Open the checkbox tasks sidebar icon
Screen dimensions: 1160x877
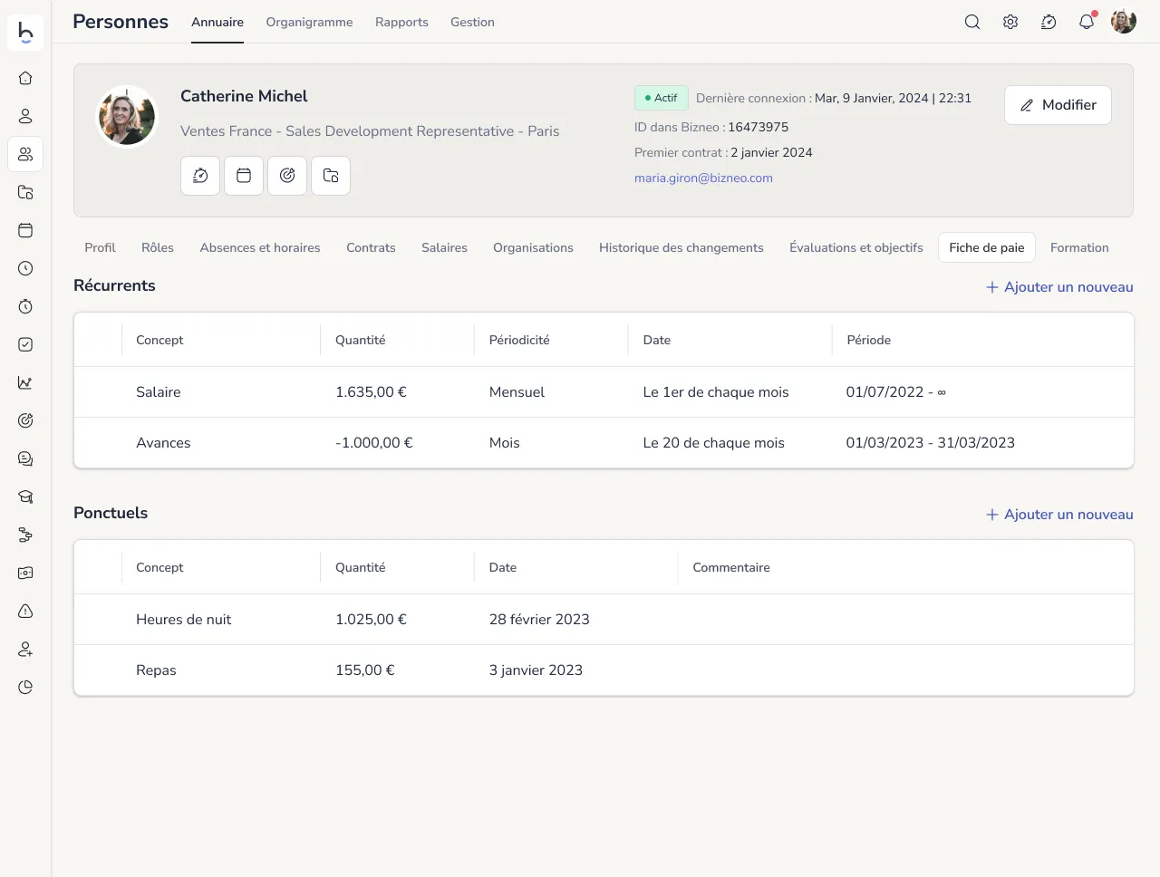coord(25,344)
